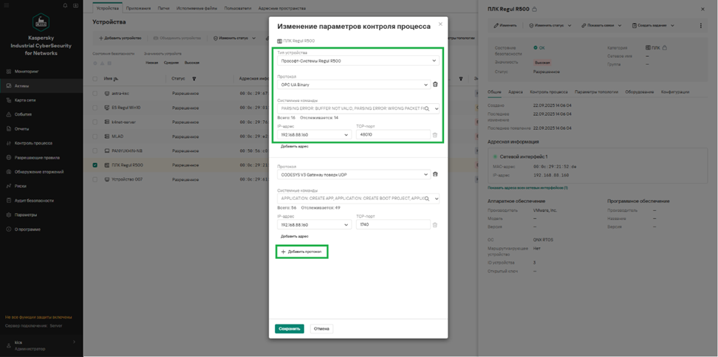Uncheck the ПЛК Regul R500 row checkbox
Screen dimensions: 718x357
95,165
